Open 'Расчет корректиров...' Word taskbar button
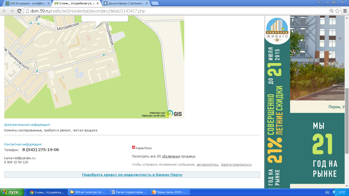Viewport: 349px width, 196px height. tap(129, 192)
